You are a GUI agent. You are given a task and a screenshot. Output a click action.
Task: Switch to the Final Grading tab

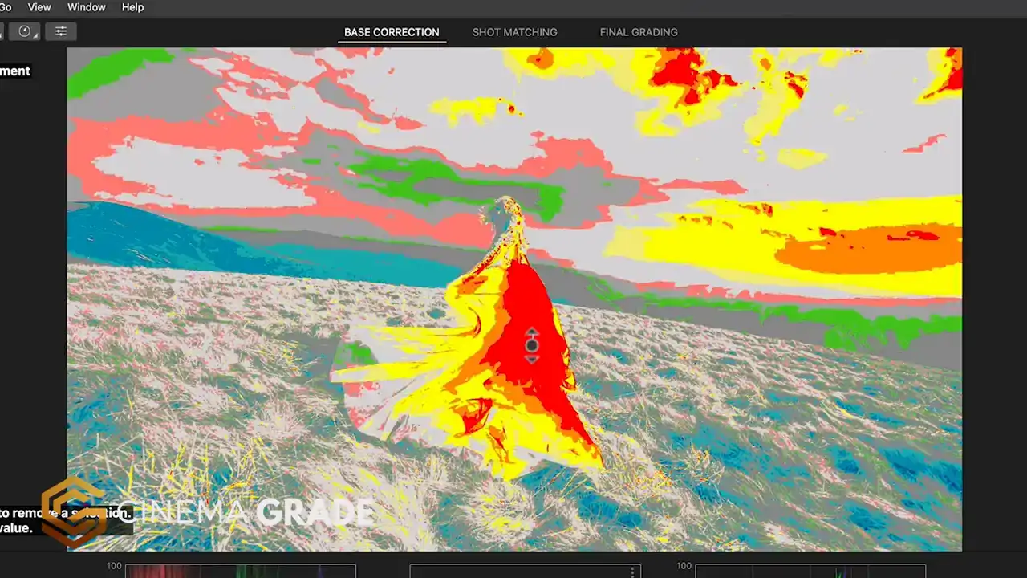[639, 32]
